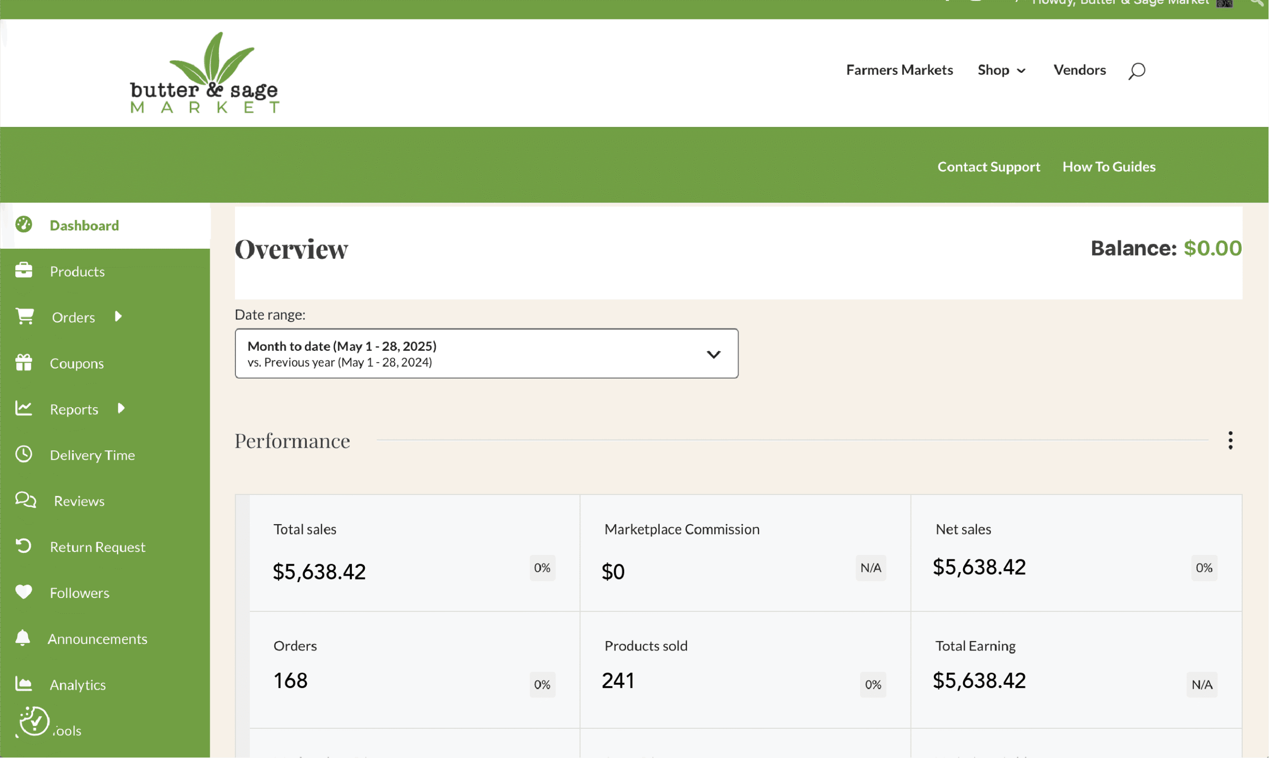Click the Products briefcase icon
Viewport: 1269px width, 758px height.
point(23,270)
